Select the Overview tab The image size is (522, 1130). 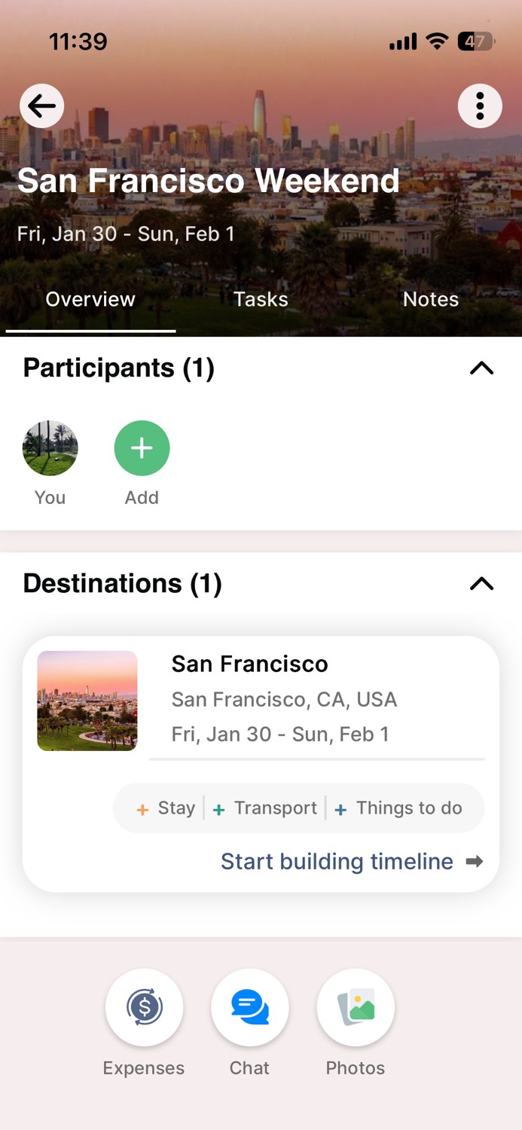point(90,299)
